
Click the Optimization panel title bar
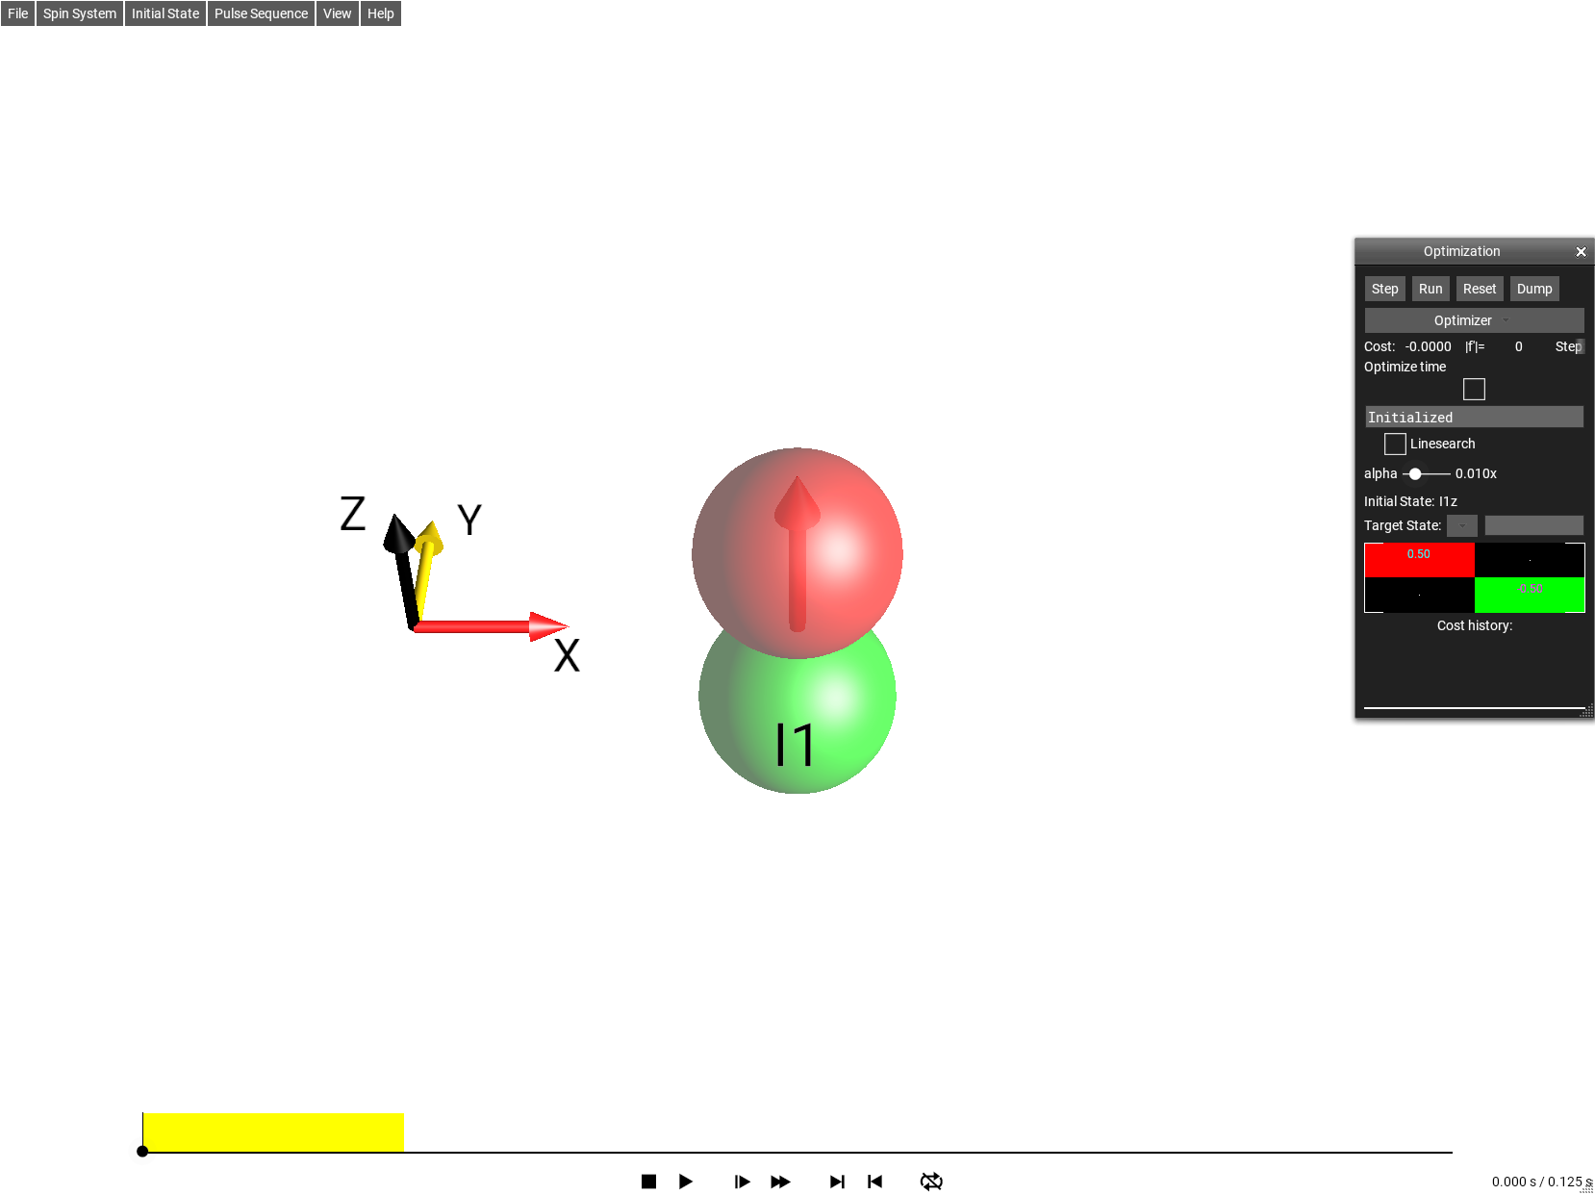pyautogui.click(x=1462, y=251)
